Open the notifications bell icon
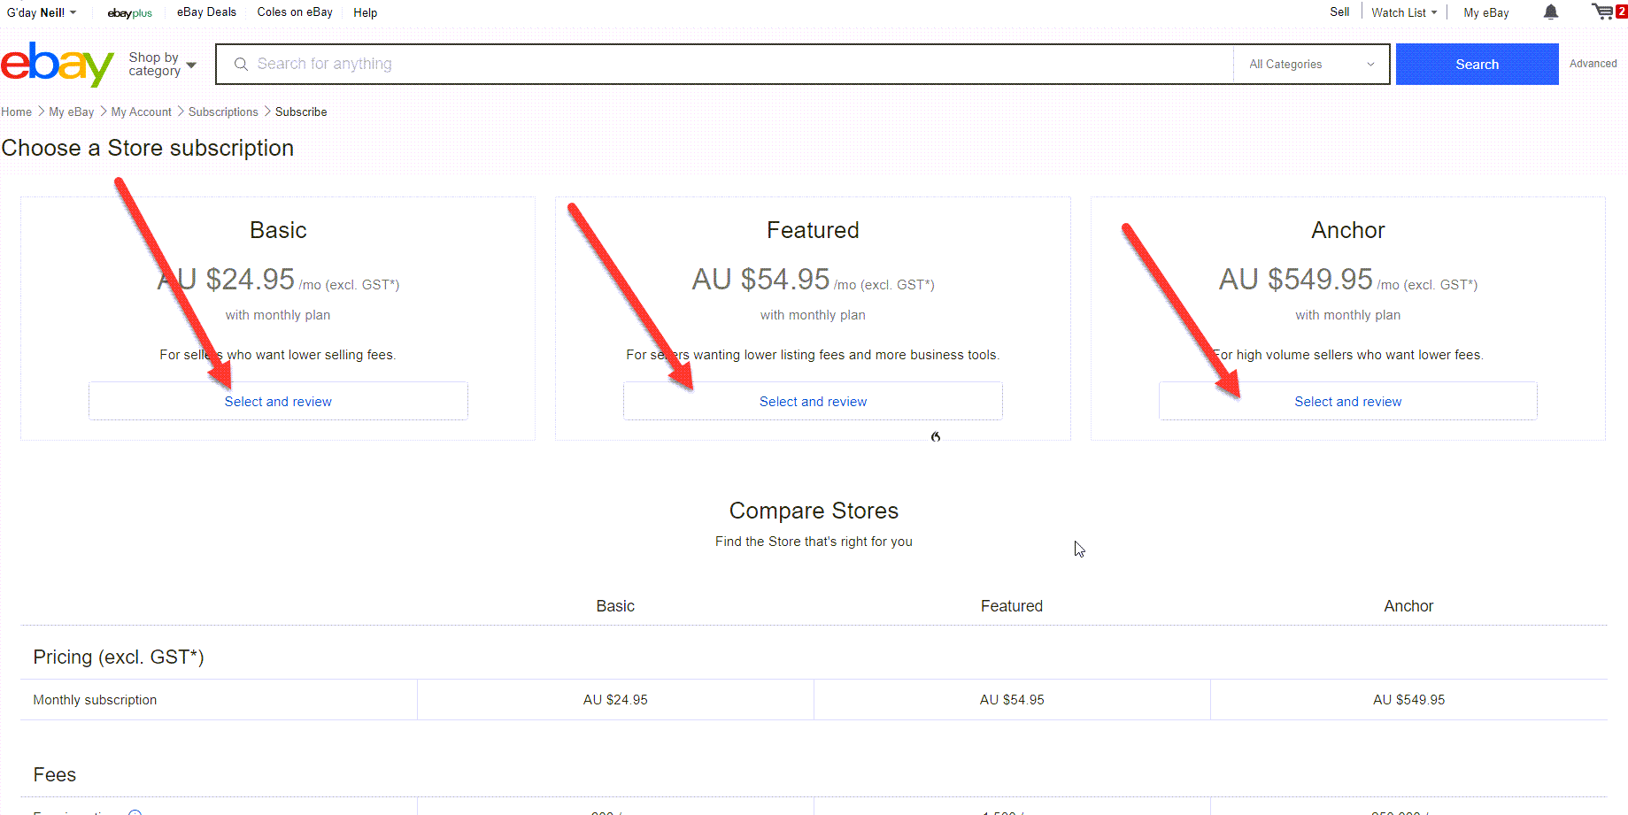This screenshot has height=815, width=1628. pos(1551,12)
